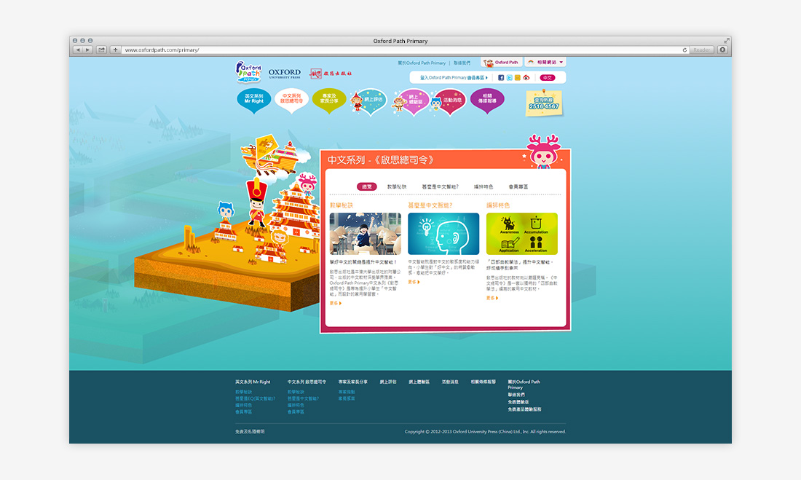Open the blue head and lightbulb thumbnail
801x480 pixels.
click(443, 234)
